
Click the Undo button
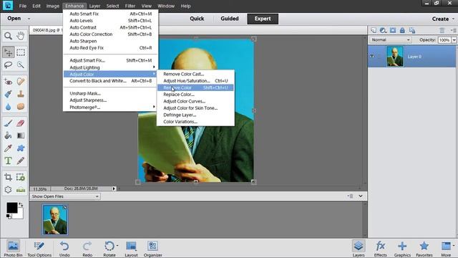click(64, 249)
